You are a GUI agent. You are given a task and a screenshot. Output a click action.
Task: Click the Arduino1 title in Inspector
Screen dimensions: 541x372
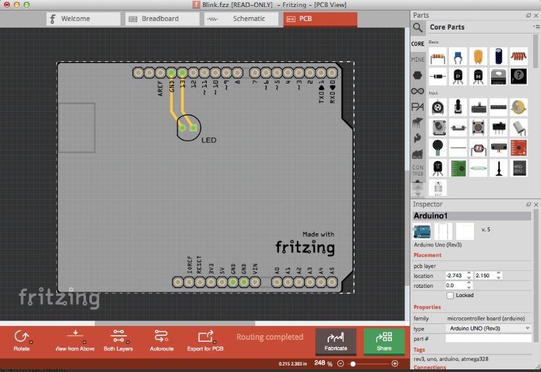pos(471,216)
